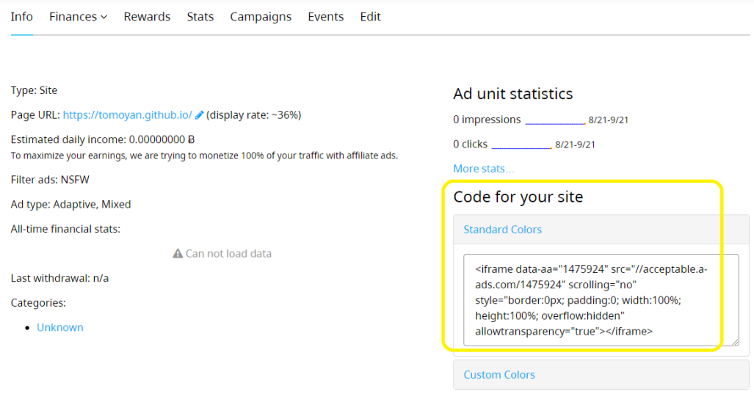The image size is (754, 394).
Task: Click inside the iframe code text area
Action: (x=601, y=300)
